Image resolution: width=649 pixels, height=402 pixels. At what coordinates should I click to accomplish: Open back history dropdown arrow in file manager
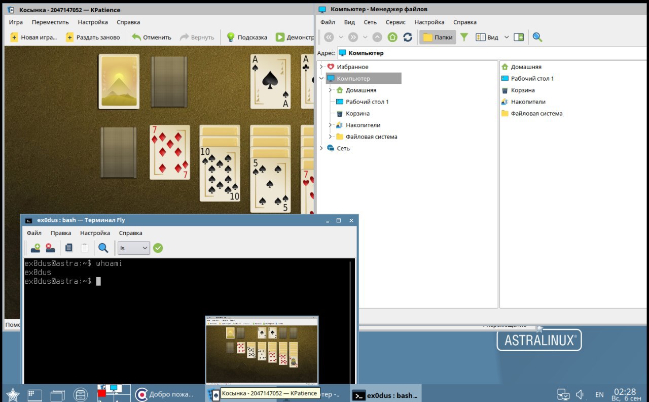click(x=341, y=37)
